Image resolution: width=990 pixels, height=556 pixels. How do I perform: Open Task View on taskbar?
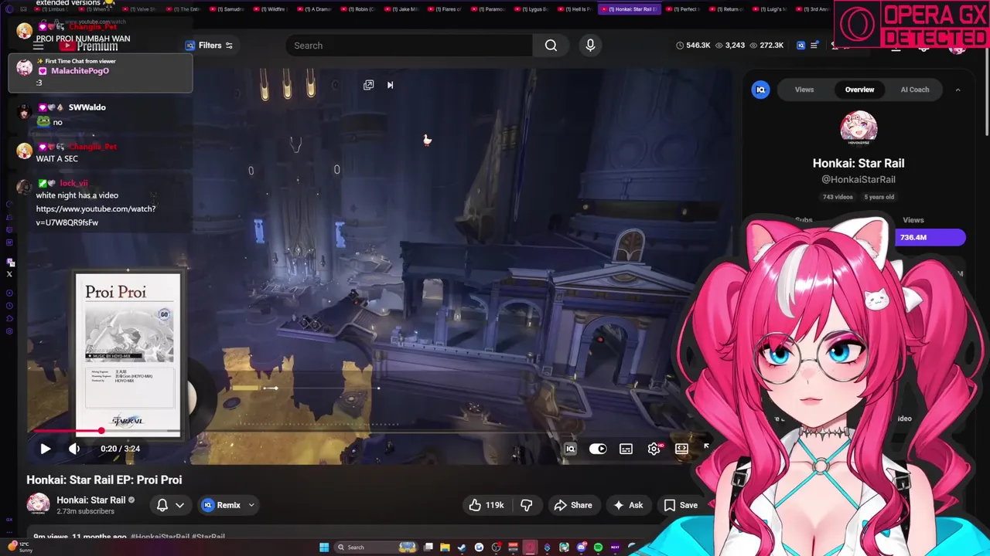point(428,548)
